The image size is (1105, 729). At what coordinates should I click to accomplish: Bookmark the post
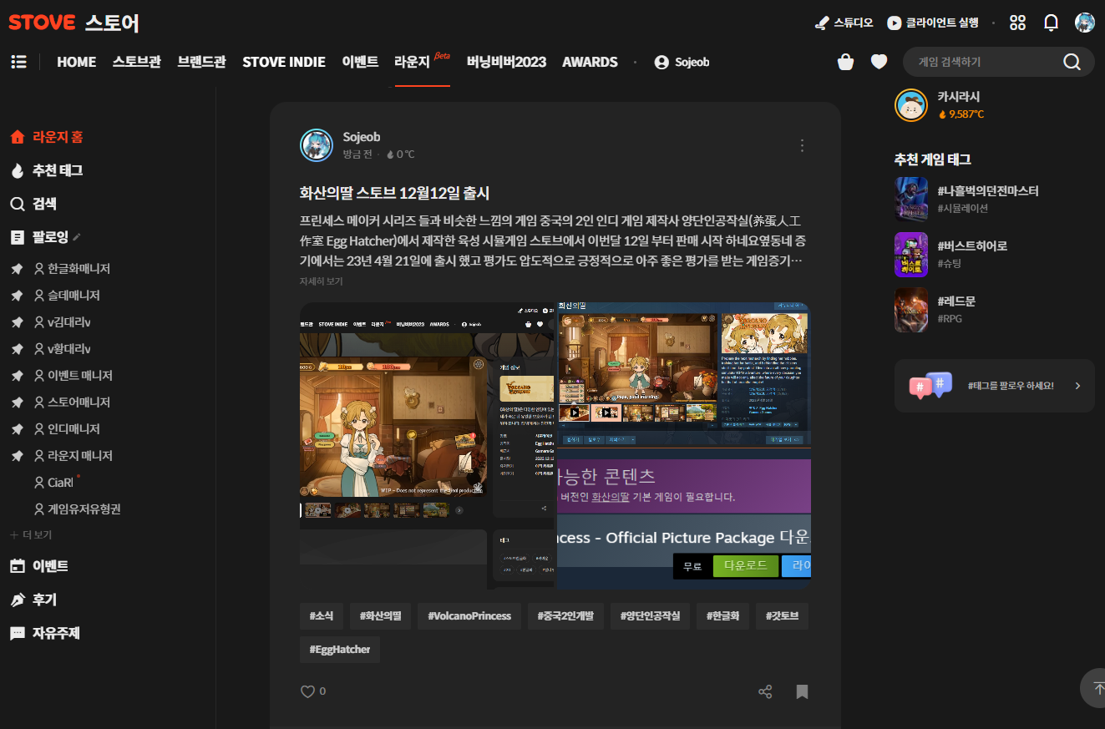pyautogui.click(x=802, y=691)
